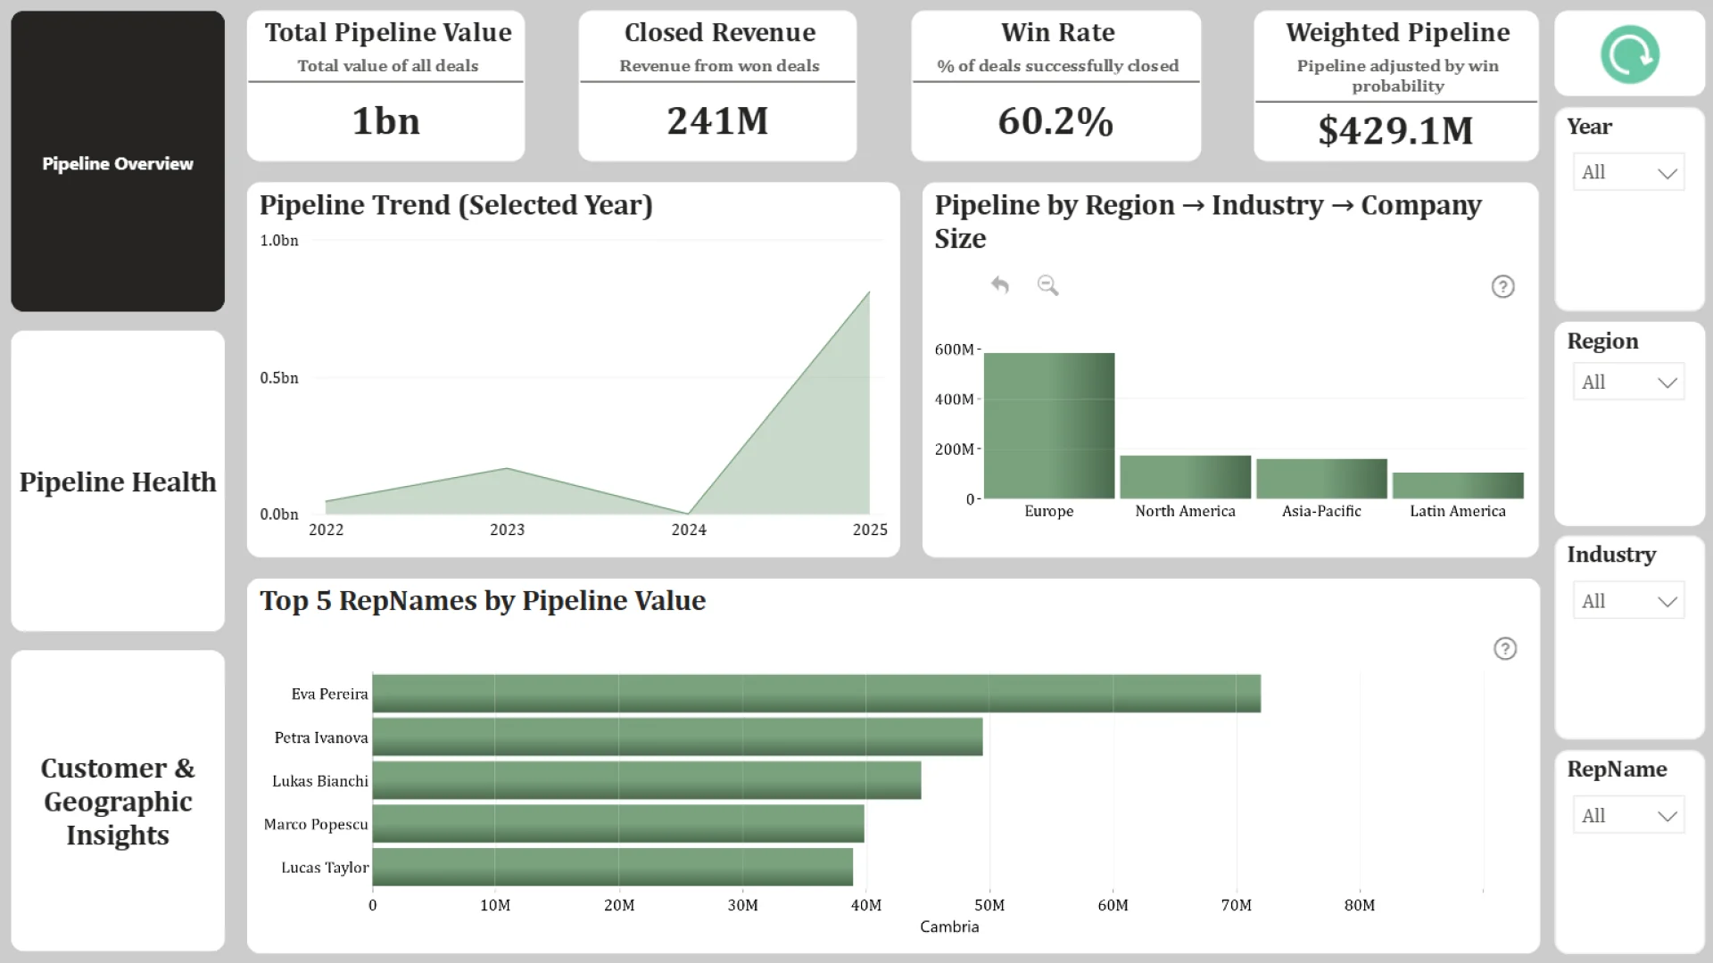The height and width of the screenshot is (963, 1713).
Task: Click the Latin America bar
Action: click(1457, 485)
